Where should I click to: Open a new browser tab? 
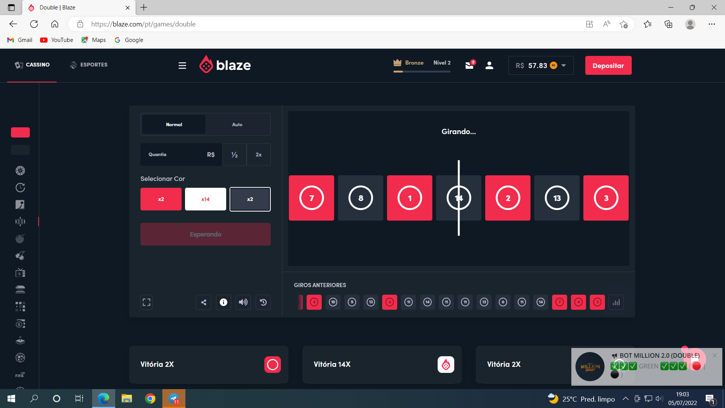click(144, 8)
